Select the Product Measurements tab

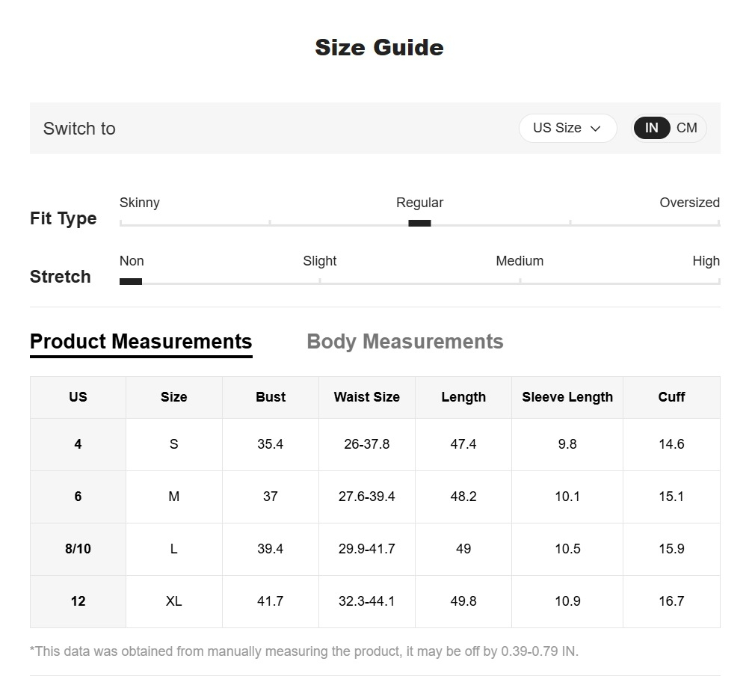(x=141, y=343)
